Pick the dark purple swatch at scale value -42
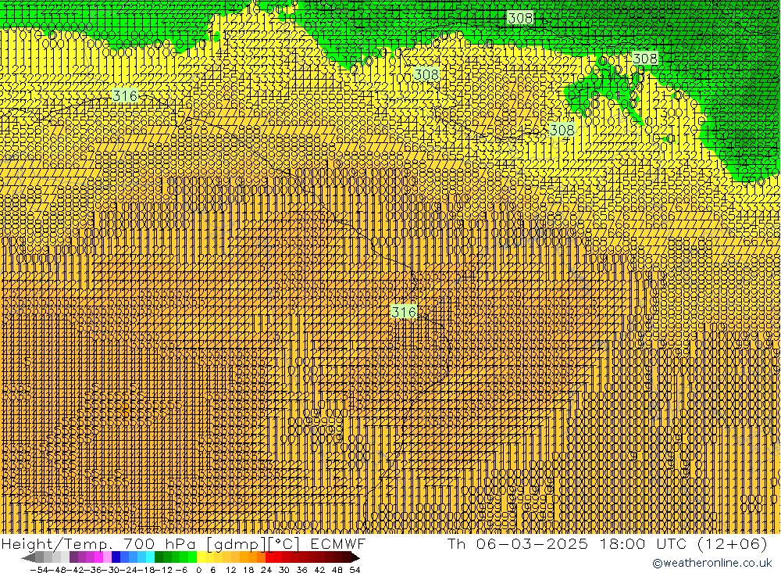The height and width of the screenshot is (573, 781). [x=73, y=557]
